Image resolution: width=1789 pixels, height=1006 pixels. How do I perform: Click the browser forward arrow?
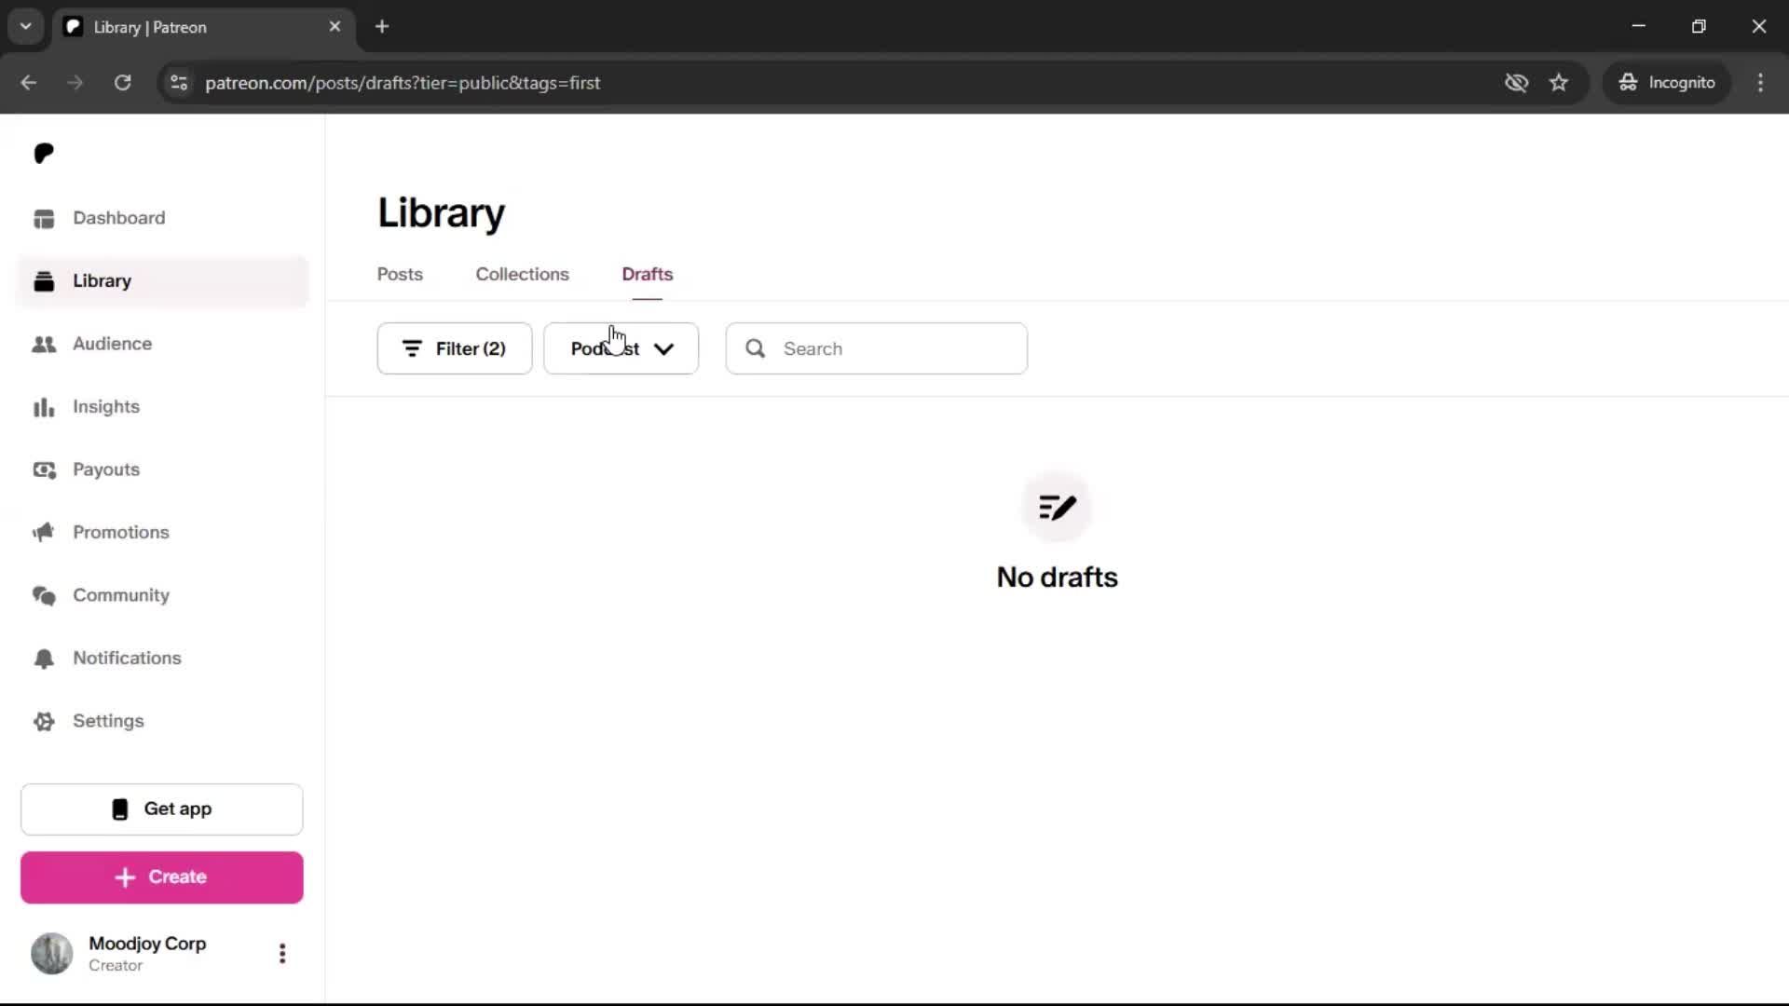[x=75, y=83]
